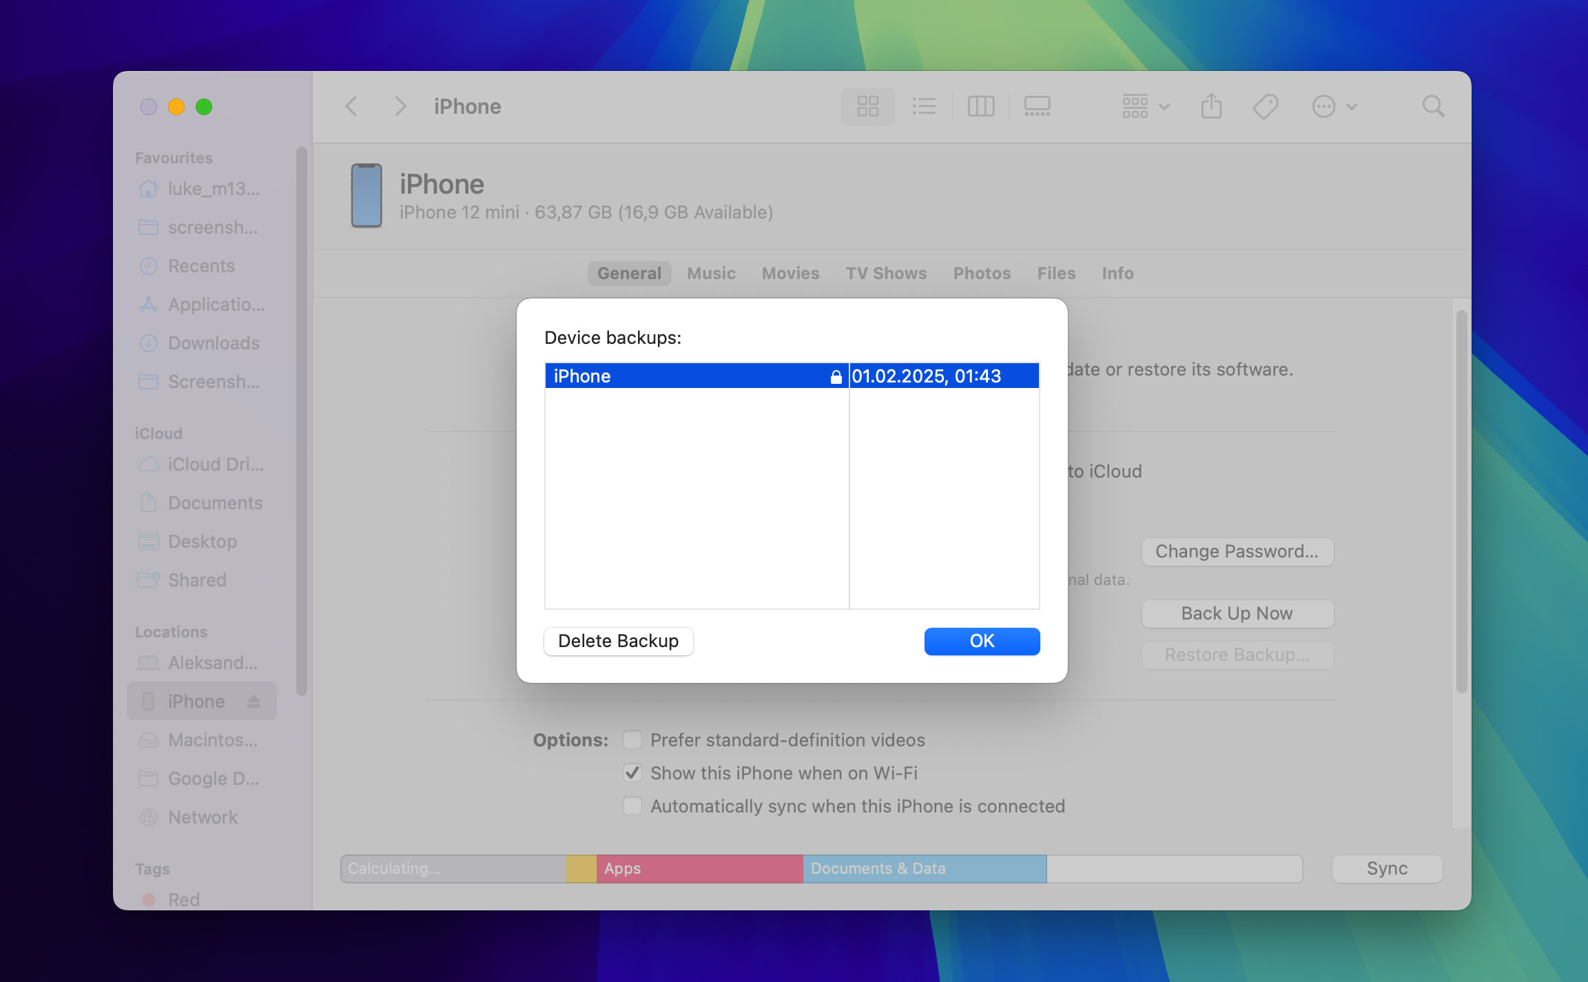The image size is (1588, 982).
Task: Click the Share toolbar icon
Action: point(1211,107)
